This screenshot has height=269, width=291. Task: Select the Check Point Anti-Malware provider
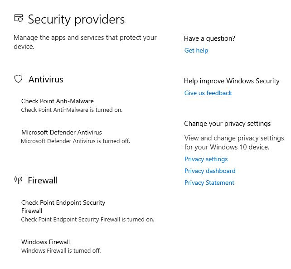pos(58,101)
